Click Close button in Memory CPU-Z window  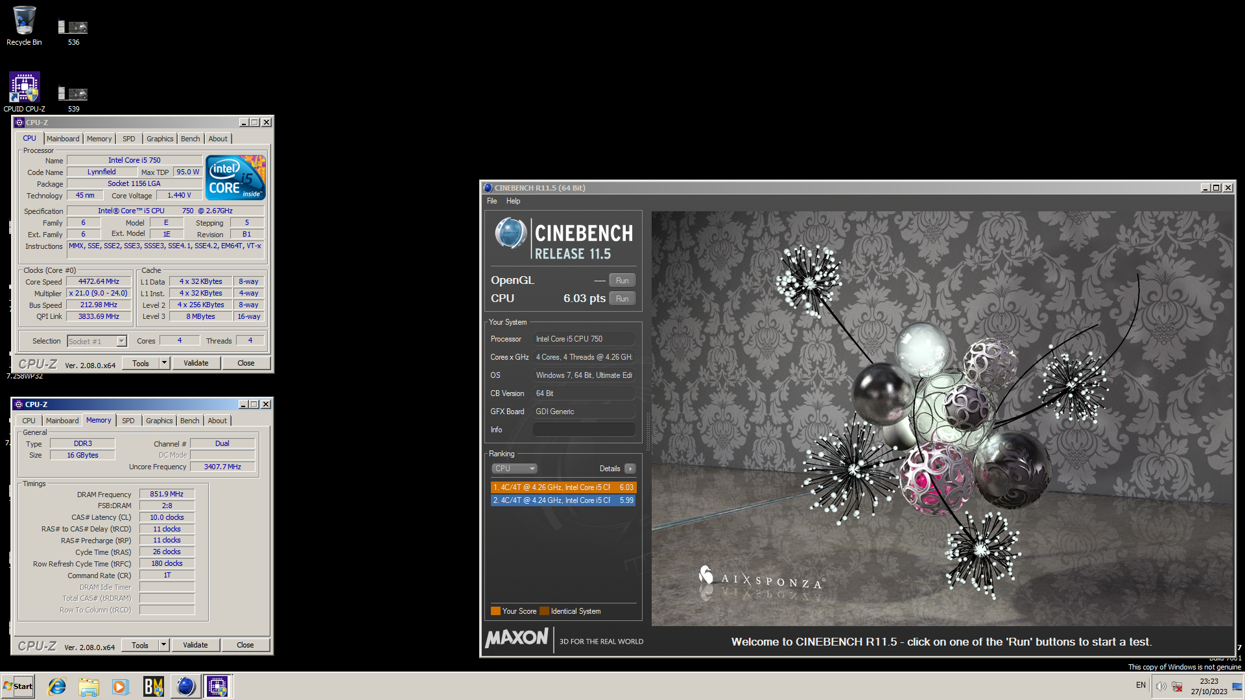coord(245,645)
